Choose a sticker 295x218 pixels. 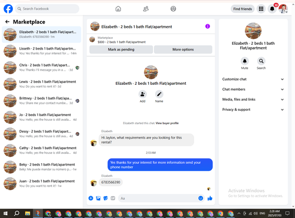pyautogui.click(x=106, y=198)
